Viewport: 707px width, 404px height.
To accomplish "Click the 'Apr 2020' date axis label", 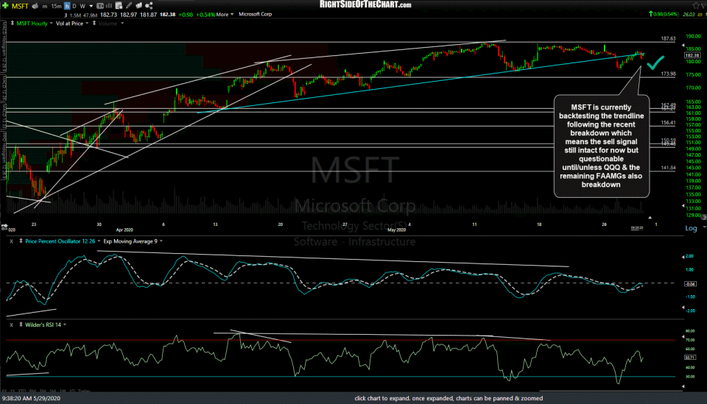I will click(x=124, y=230).
